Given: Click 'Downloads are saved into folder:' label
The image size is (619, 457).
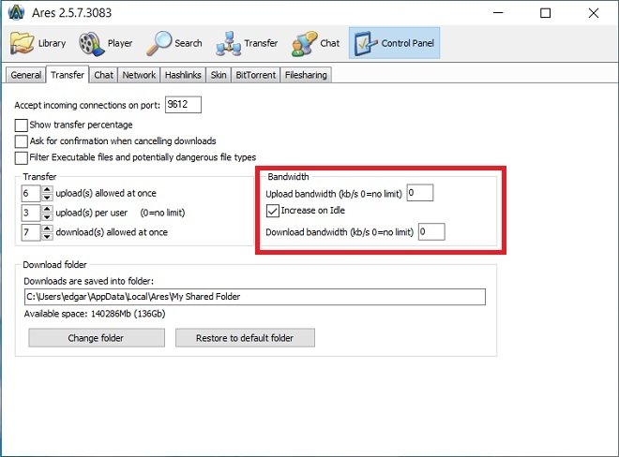Looking at the screenshot, I should [x=89, y=281].
